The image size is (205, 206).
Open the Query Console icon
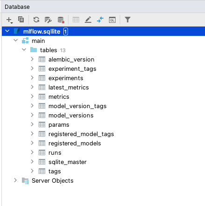tap(112, 20)
